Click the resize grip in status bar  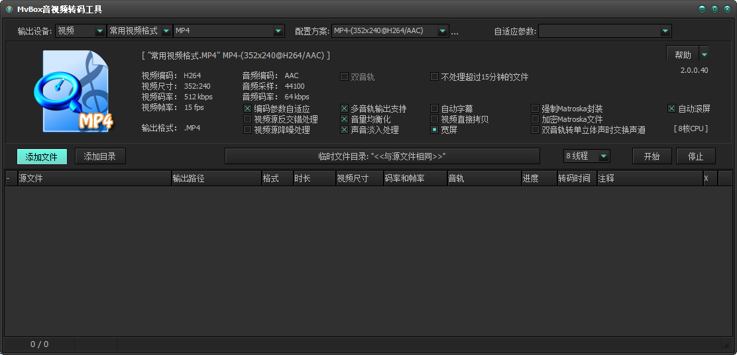coord(726,344)
